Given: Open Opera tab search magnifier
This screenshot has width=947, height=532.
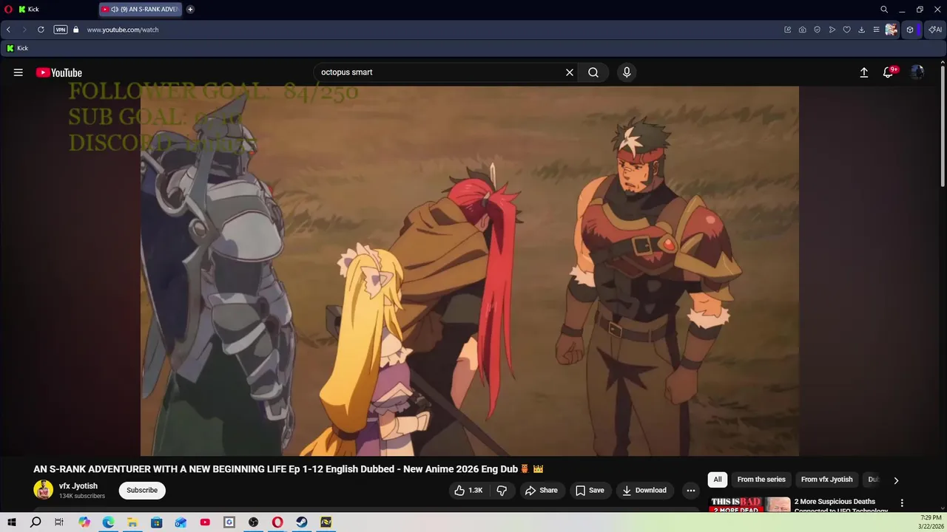Looking at the screenshot, I should tap(884, 10).
